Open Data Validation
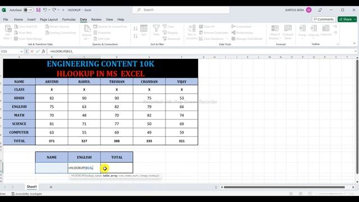 211,39
